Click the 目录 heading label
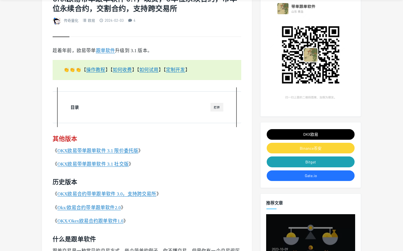Image resolution: width=403 pixels, height=251 pixels. point(75,107)
